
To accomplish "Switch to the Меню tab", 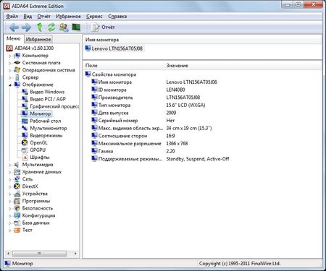I will pyautogui.click(x=14, y=38).
